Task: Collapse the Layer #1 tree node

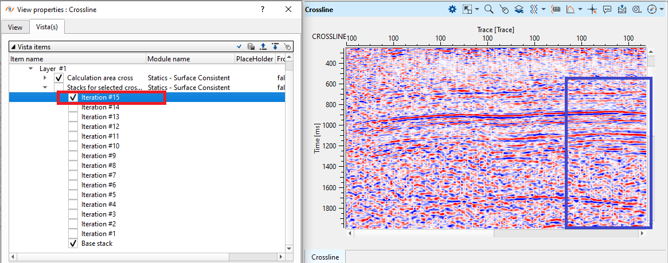Action: point(30,68)
